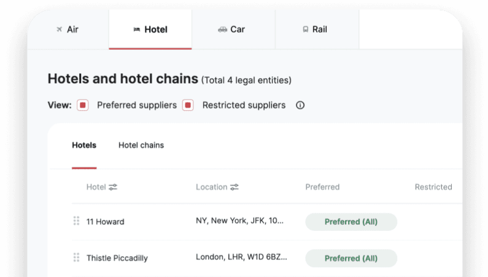This screenshot has width=488, height=277.
Task: Click the car icon on Car tab
Action: point(223,29)
